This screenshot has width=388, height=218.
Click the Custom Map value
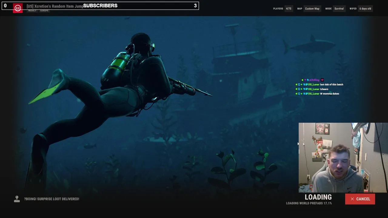[x=312, y=8]
